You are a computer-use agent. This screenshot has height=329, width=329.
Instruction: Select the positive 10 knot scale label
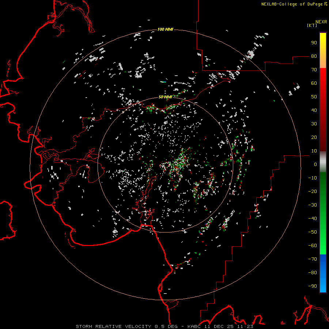[314, 151]
